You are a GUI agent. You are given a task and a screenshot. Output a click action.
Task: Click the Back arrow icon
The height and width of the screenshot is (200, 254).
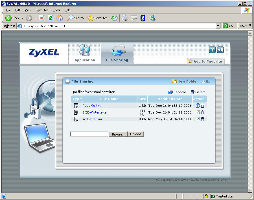click(x=8, y=18)
